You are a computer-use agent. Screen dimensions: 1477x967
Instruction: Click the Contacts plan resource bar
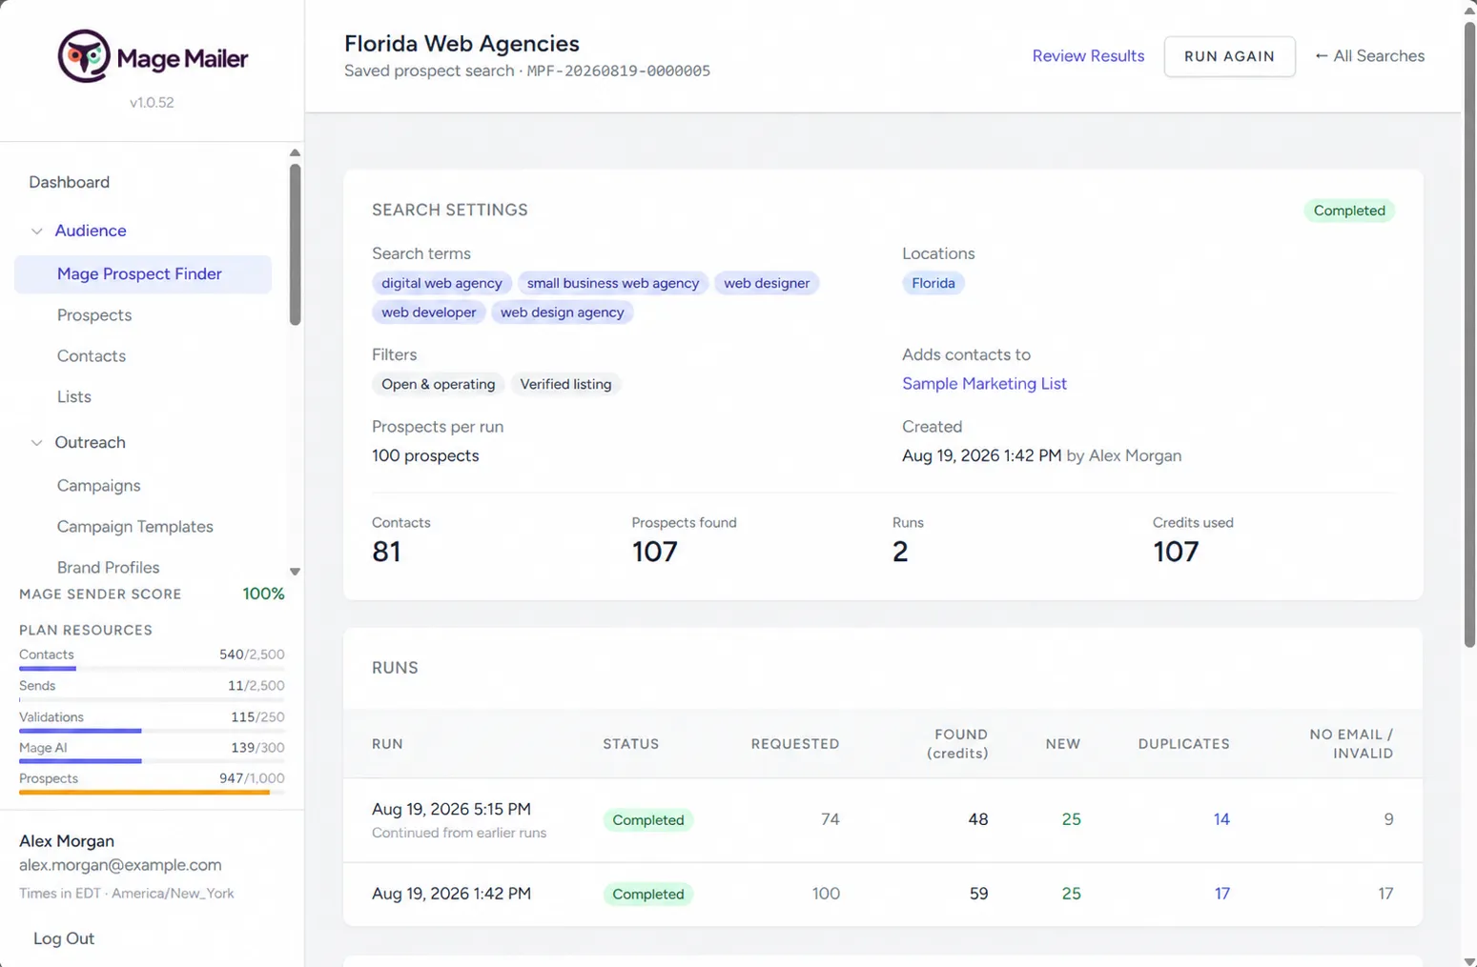pos(152,669)
